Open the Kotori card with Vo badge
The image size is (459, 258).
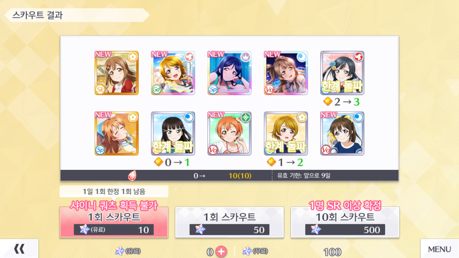286,73
